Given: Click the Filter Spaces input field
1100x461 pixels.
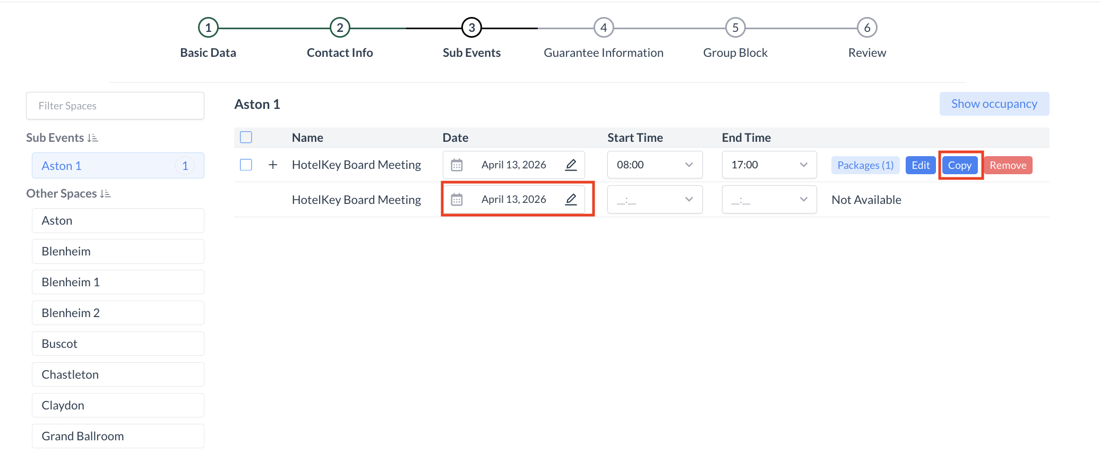Looking at the screenshot, I should click(115, 106).
